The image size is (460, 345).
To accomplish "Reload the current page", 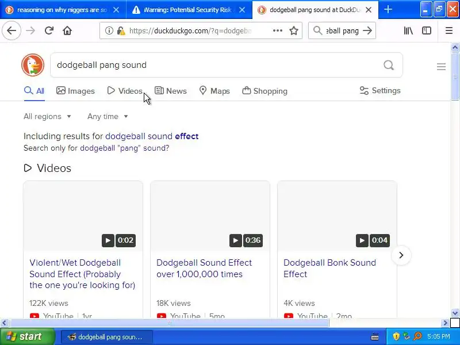I will point(49,30).
